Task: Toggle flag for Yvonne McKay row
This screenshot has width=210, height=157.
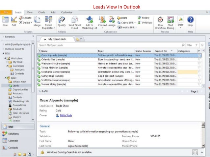Action: point(199,84)
